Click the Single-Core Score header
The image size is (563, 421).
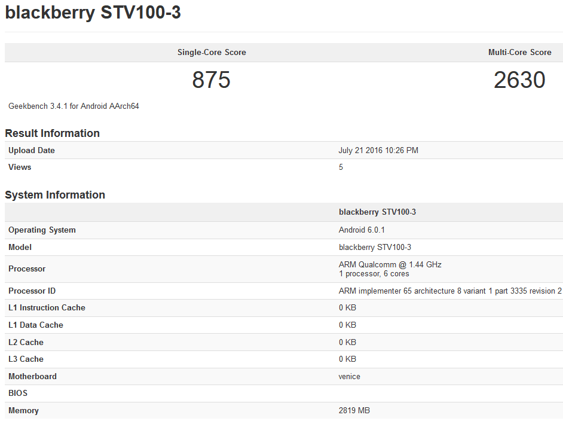pyautogui.click(x=212, y=53)
